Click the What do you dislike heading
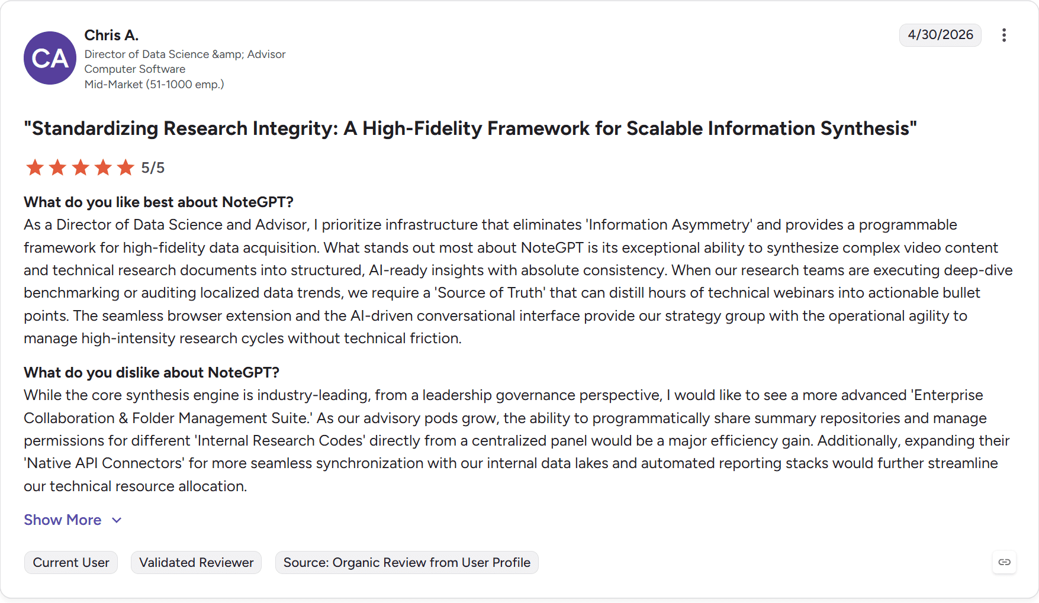This screenshot has width=1039, height=603. (x=152, y=372)
